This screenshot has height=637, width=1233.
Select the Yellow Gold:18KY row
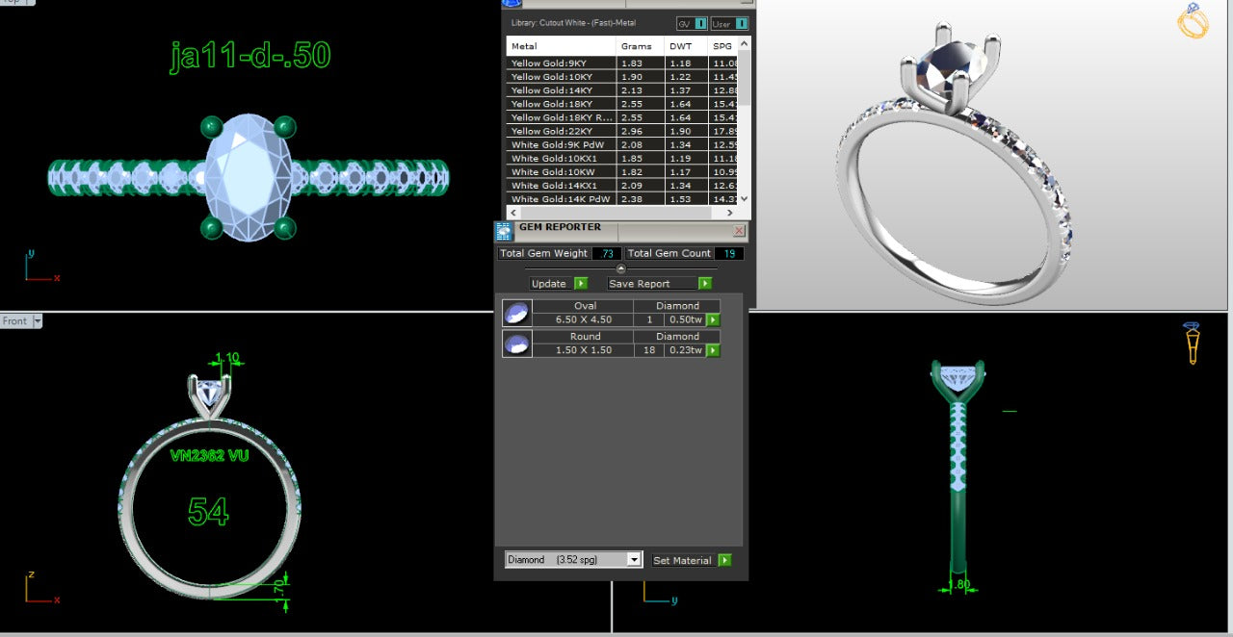tap(622, 104)
